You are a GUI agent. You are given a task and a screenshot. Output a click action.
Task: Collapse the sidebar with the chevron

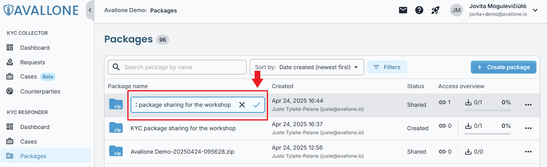click(x=90, y=10)
